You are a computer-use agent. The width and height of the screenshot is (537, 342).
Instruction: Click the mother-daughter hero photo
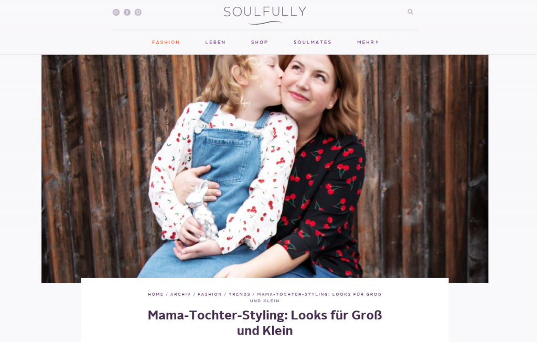coord(265,168)
